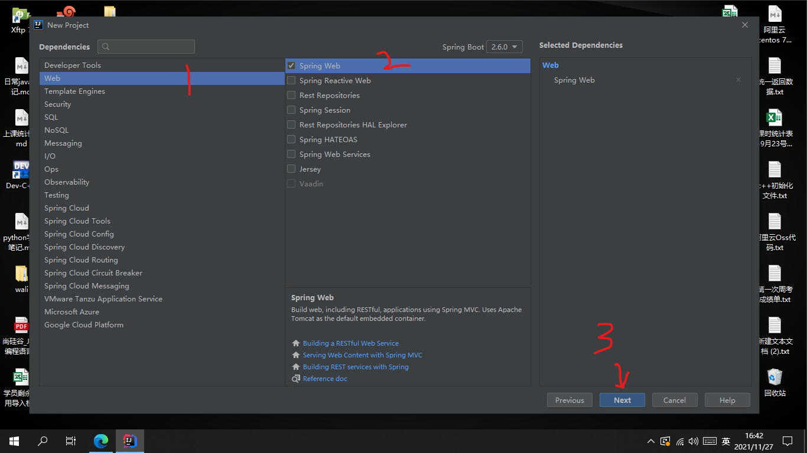
Task: Open Building REST services with Spring link
Action: click(x=356, y=367)
